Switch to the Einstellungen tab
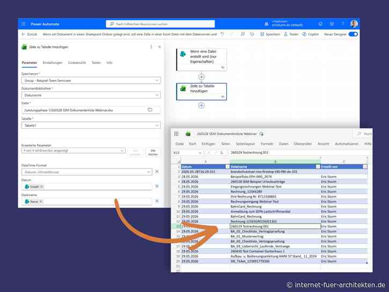 click(53, 63)
